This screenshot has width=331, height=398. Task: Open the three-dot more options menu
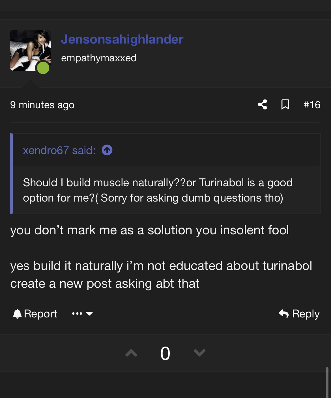pos(77,313)
